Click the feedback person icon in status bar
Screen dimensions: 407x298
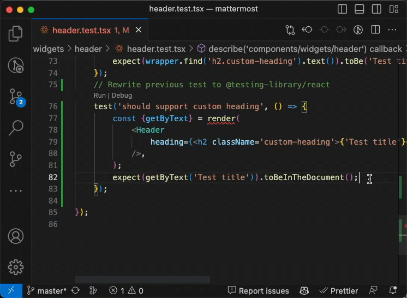[373, 290]
